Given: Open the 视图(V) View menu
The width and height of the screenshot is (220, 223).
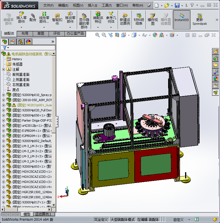Looking at the screenshot, I should 78,5.
